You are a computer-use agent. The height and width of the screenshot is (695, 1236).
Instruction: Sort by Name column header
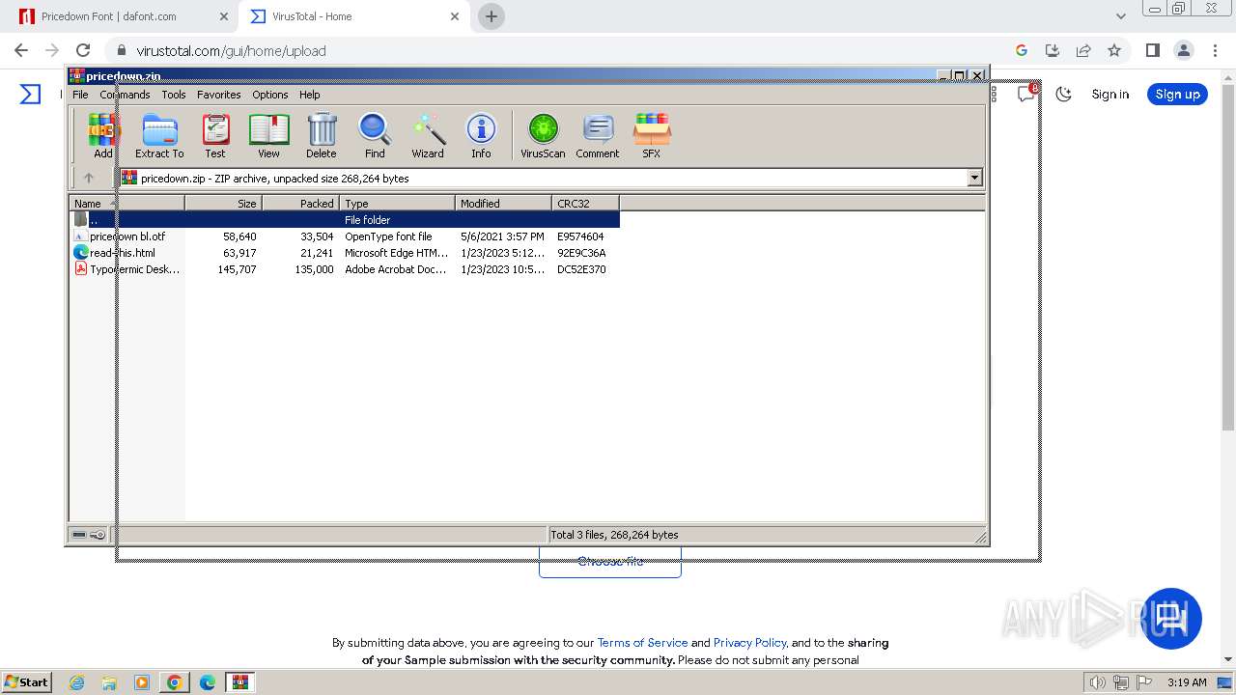tap(126, 203)
